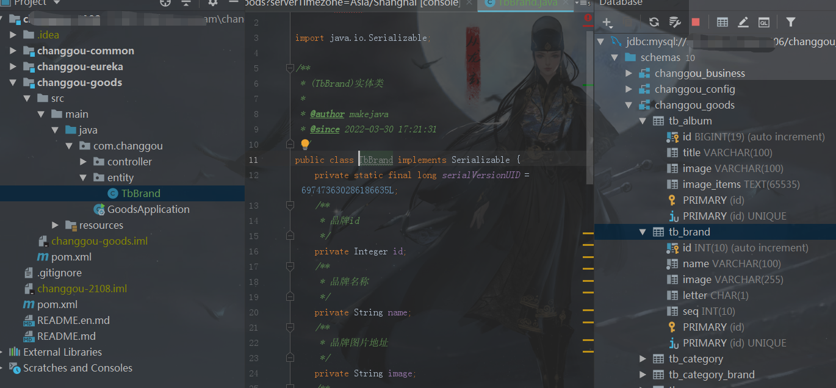Open table editor via the grid icon
The image size is (836, 388).
pyautogui.click(x=722, y=22)
